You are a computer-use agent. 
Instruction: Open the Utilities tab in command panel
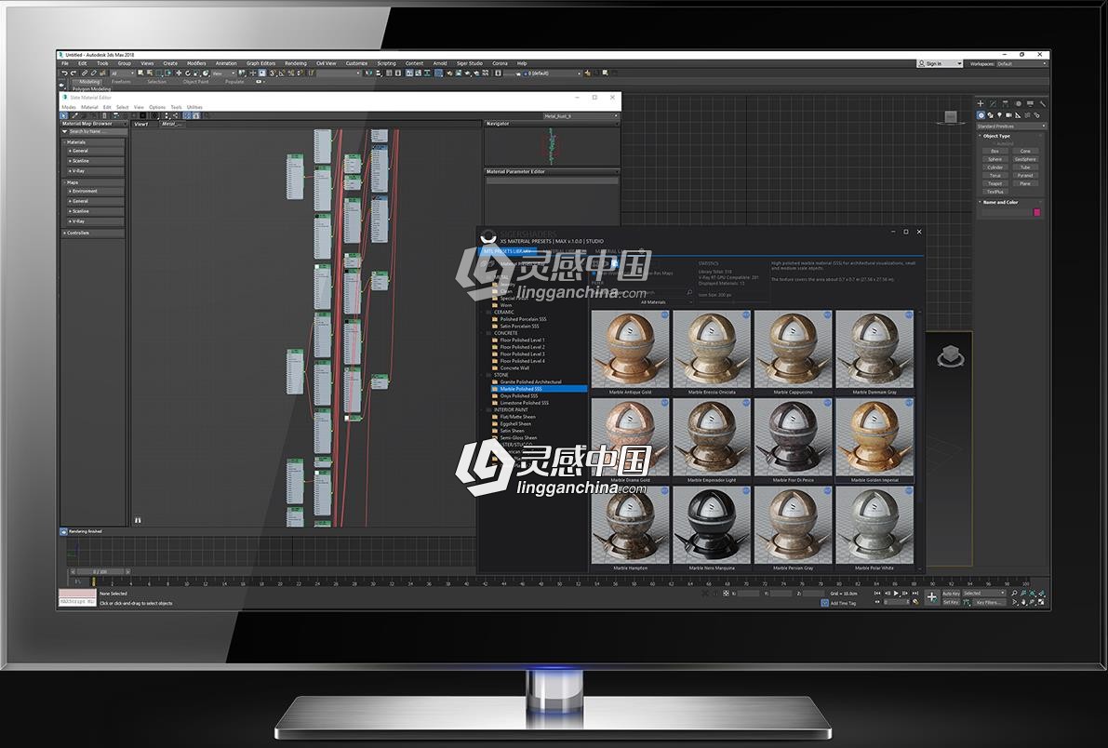1043,103
